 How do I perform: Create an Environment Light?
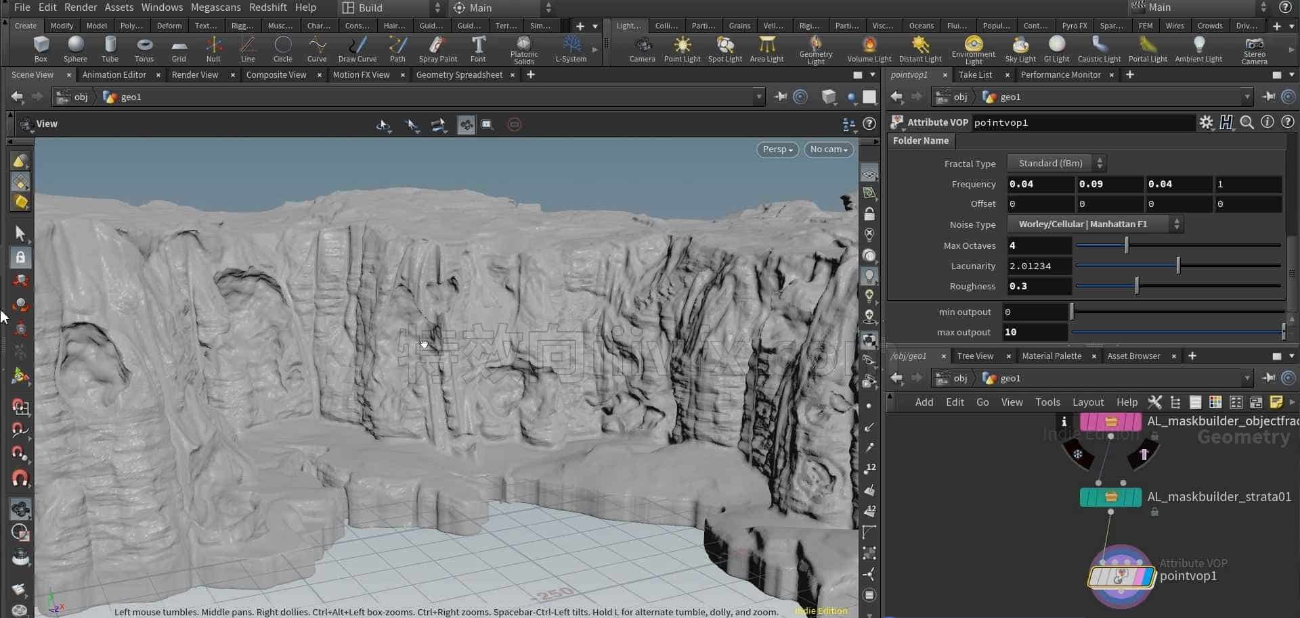click(973, 50)
